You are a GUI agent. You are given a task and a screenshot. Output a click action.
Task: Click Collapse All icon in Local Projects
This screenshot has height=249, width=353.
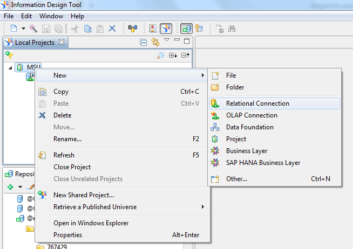[x=143, y=42]
